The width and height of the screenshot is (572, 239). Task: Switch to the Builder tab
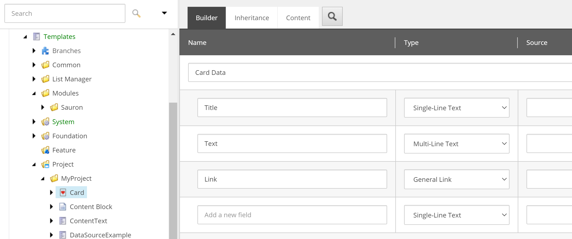pos(207,18)
